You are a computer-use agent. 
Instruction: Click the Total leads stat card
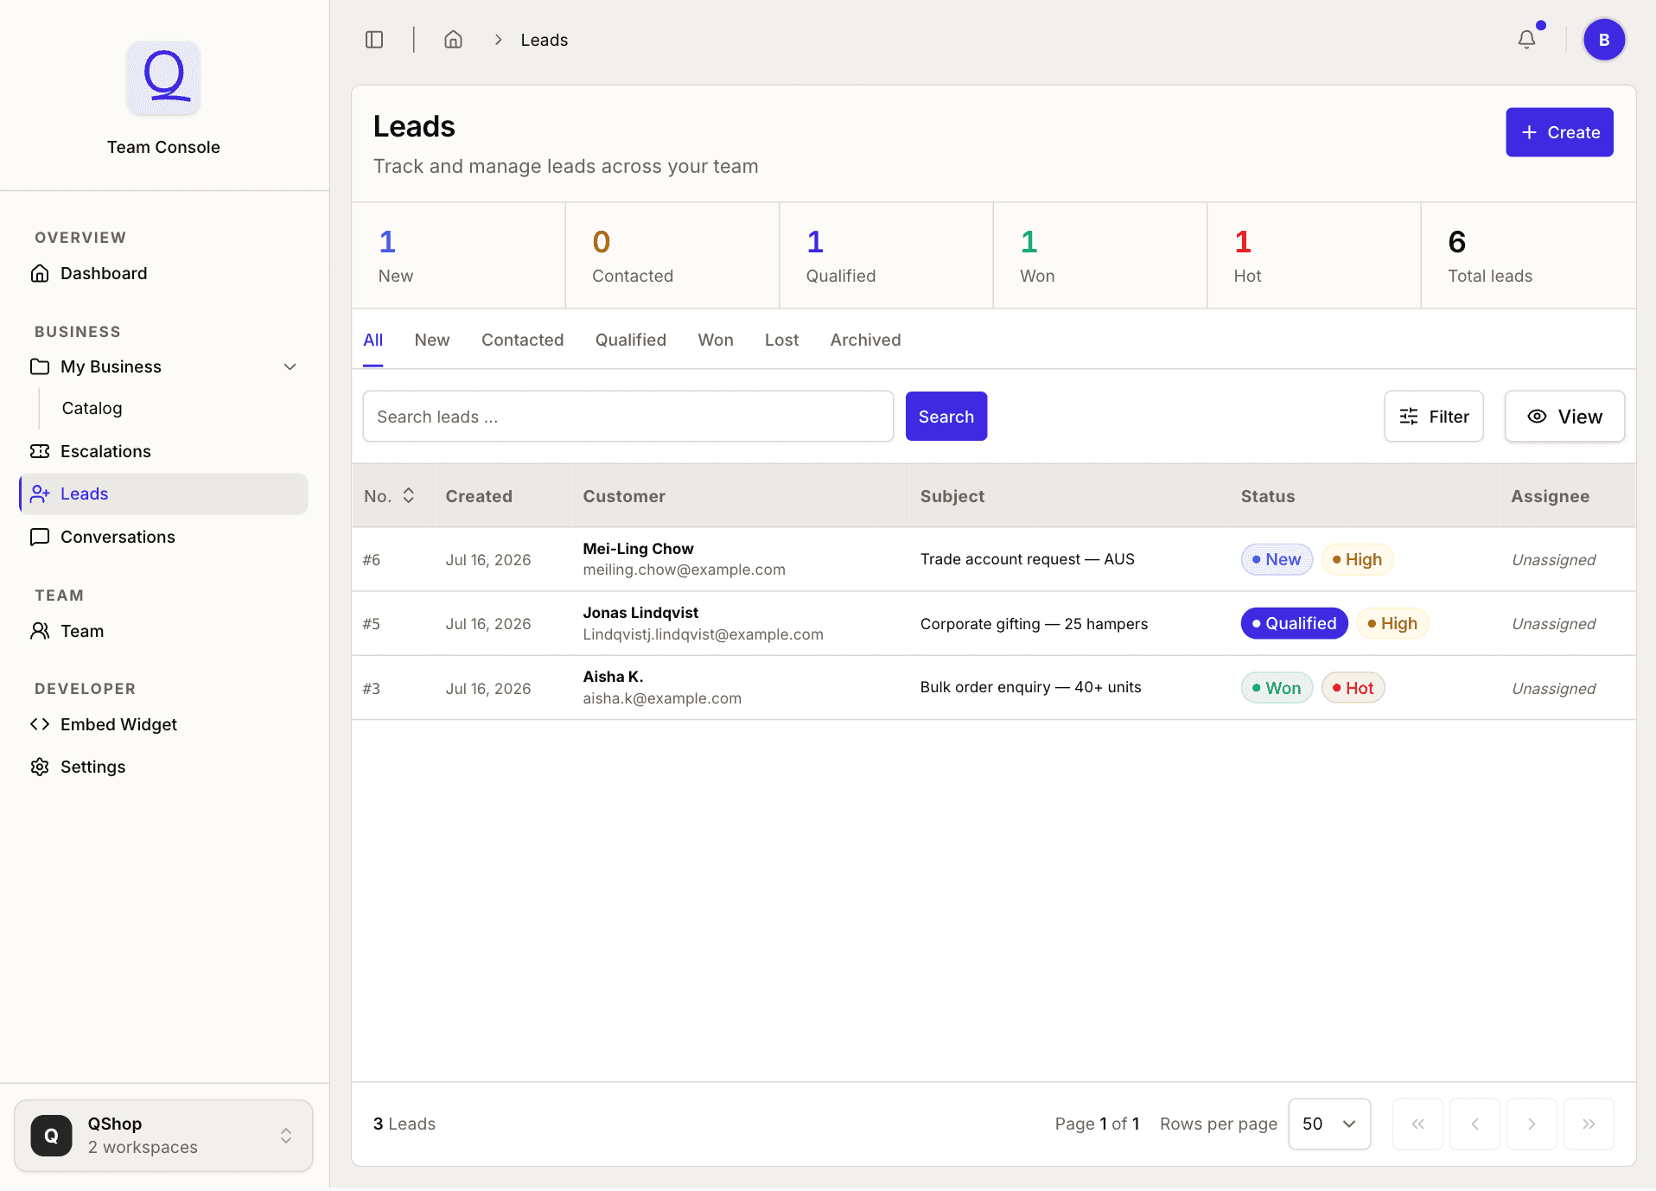click(1528, 256)
